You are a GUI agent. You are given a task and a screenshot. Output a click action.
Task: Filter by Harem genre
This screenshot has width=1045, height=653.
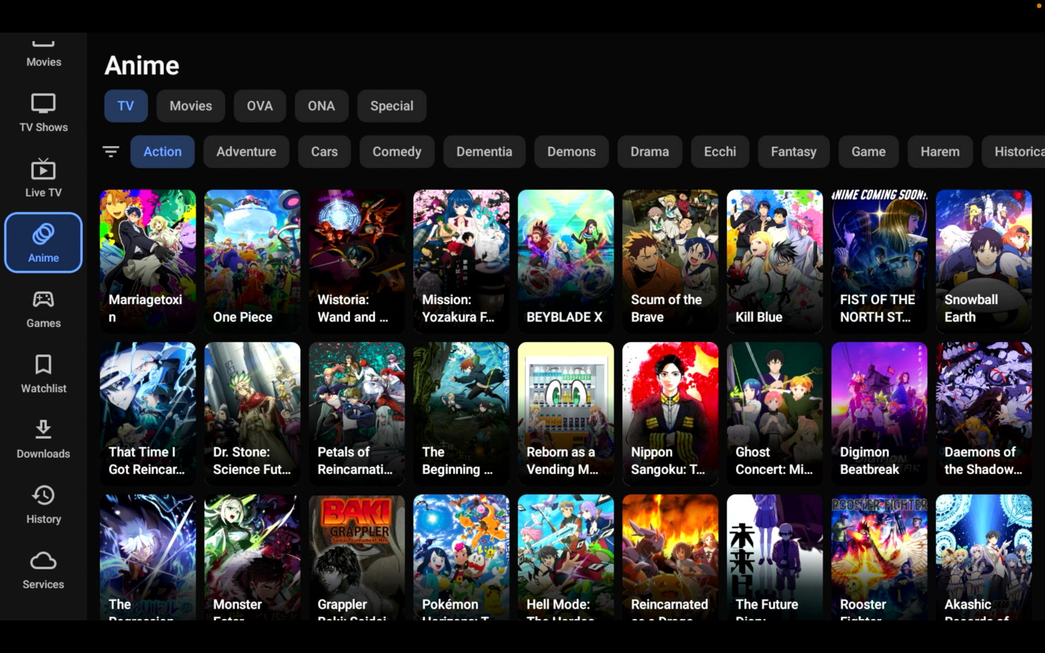pyautogui.click(x=940, y=151)
